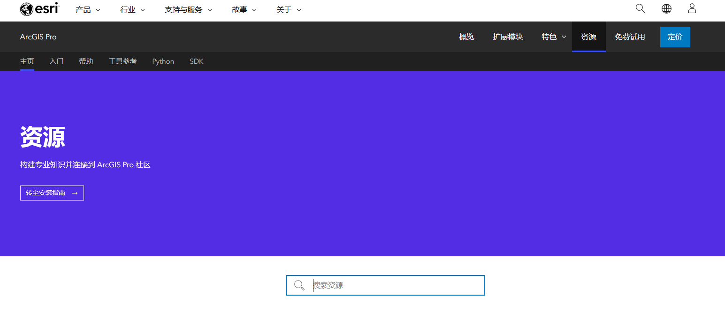Click the magnifier in the resource search box
Screen dimensions: 725x312
(x=299, y=285)
